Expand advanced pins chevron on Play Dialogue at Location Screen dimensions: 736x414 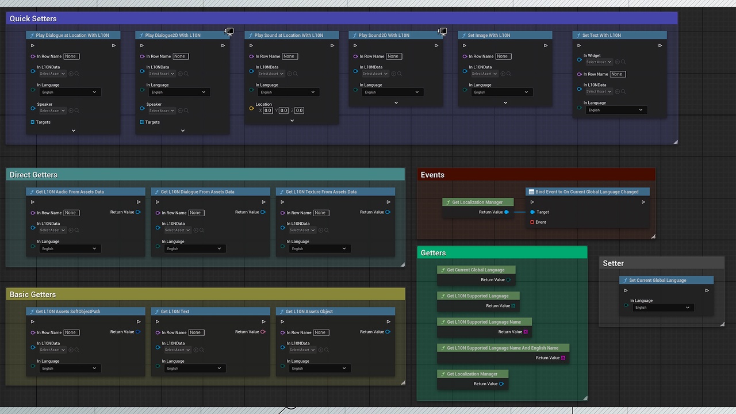73,131
